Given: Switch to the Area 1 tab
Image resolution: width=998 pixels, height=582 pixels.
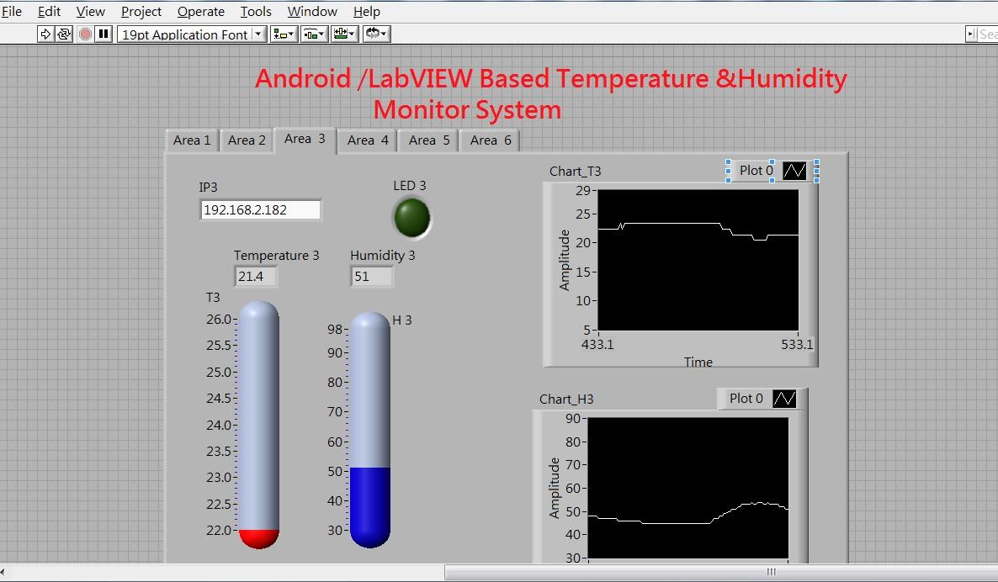Looking at the screenshot, I should tap(192, 140).
